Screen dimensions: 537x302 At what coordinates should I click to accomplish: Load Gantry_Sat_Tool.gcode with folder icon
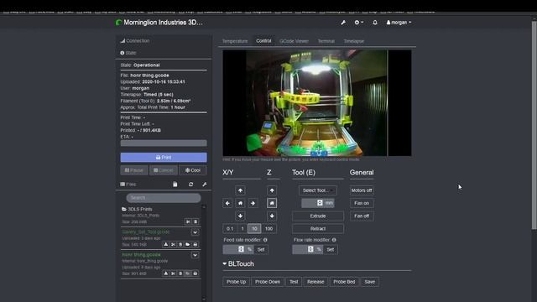coord(188,244)
